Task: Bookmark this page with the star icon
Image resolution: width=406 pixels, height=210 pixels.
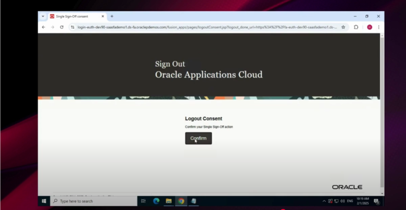Action: click(343, 27)
